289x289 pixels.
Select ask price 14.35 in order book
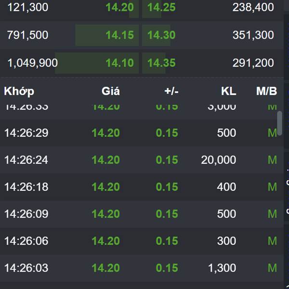point(161,63)
